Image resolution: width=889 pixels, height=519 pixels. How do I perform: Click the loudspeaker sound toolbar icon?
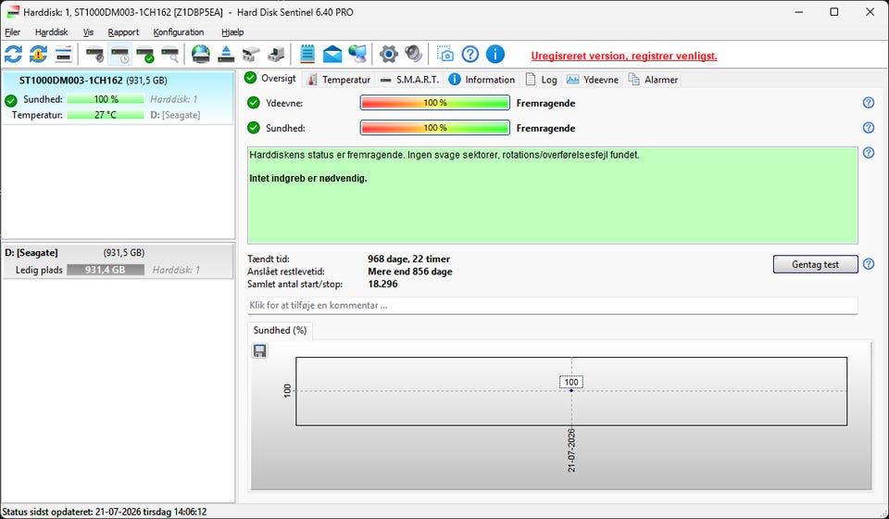414,55
